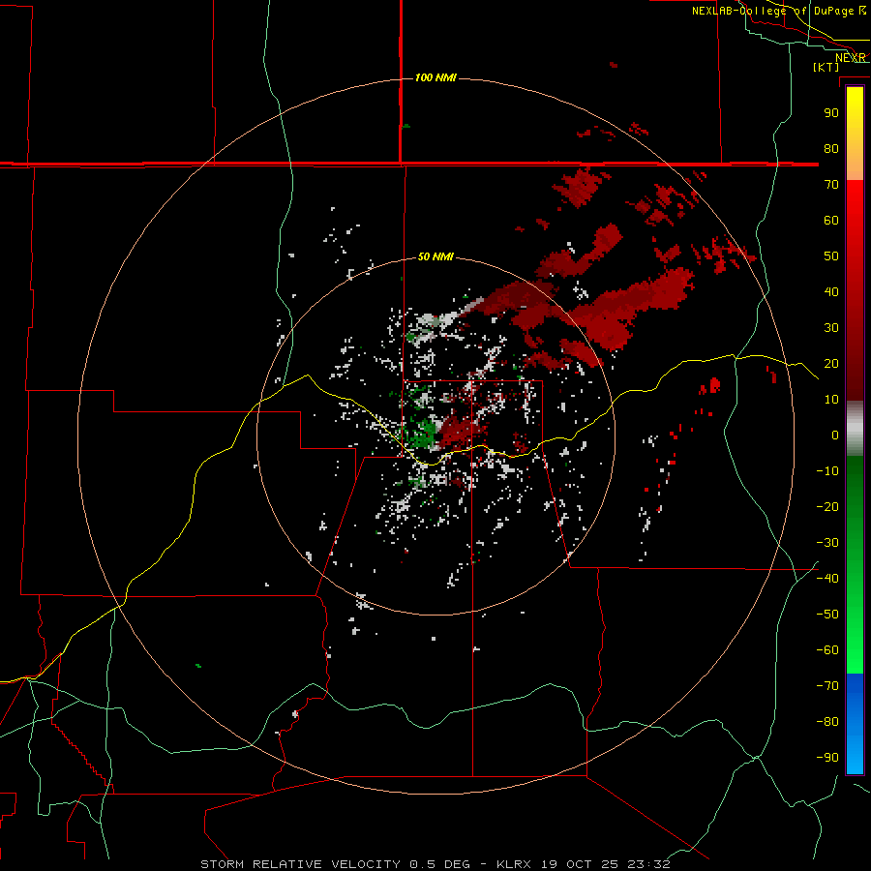871x871 pixels.
Task: Click the positive 30 scale label
Action: click(x=831, y=328)
